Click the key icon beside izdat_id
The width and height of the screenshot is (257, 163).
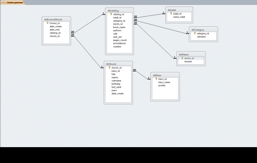click(171, 14)
